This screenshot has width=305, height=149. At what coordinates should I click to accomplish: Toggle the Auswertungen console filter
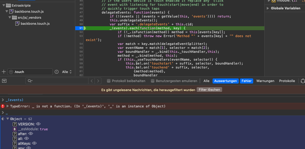click(x=226, y=81)
